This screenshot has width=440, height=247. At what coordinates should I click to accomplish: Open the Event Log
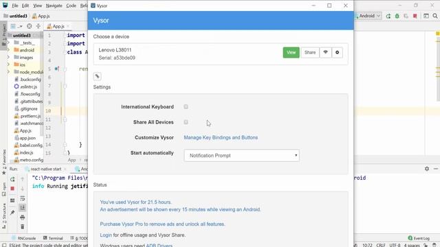coord(419,238)
